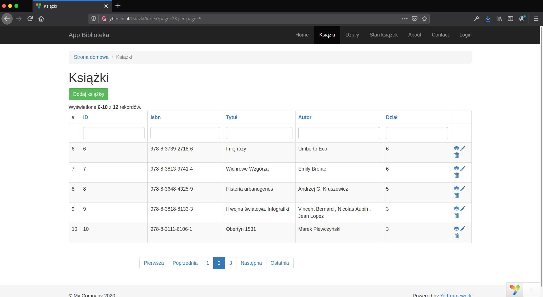Screen dimensions: 543x297
Task: Click the Dodaj książkę button
Action: 89,94
